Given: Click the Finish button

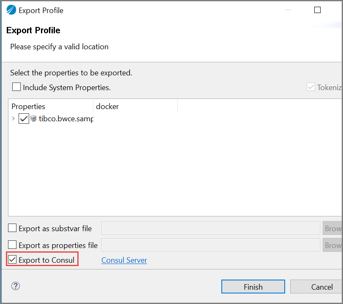Looking at the screenshot, I should pyautogui.click(x=253, y=286).
